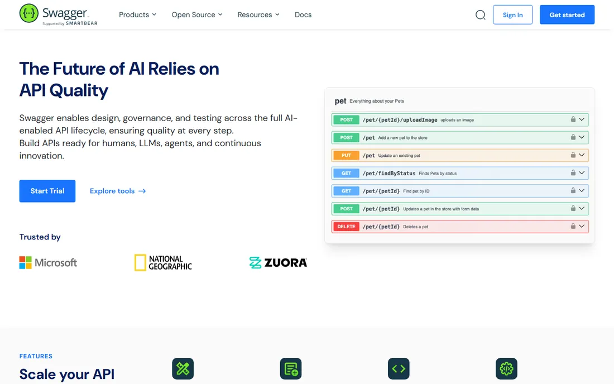Click the Sign In button
Screen dimensions: 614x384
point(512,15)
